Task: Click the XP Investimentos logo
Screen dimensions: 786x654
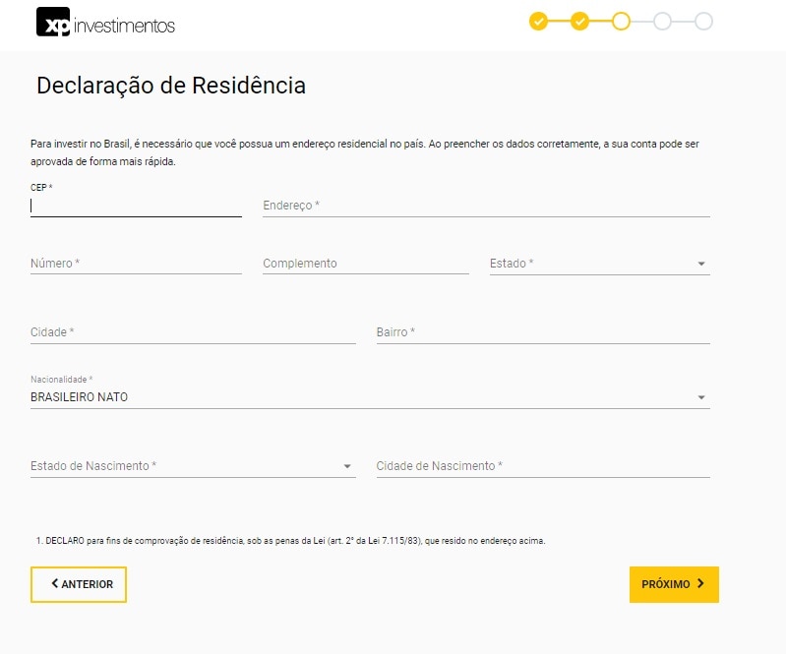Action: pyautogui.click(x=105, y=24)
